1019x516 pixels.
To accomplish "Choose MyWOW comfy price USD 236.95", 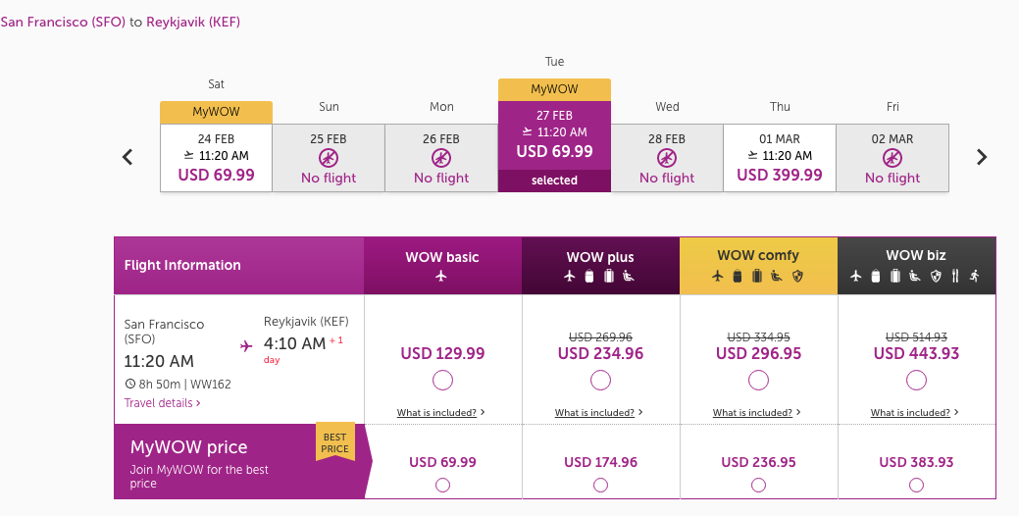I will 758,485.
